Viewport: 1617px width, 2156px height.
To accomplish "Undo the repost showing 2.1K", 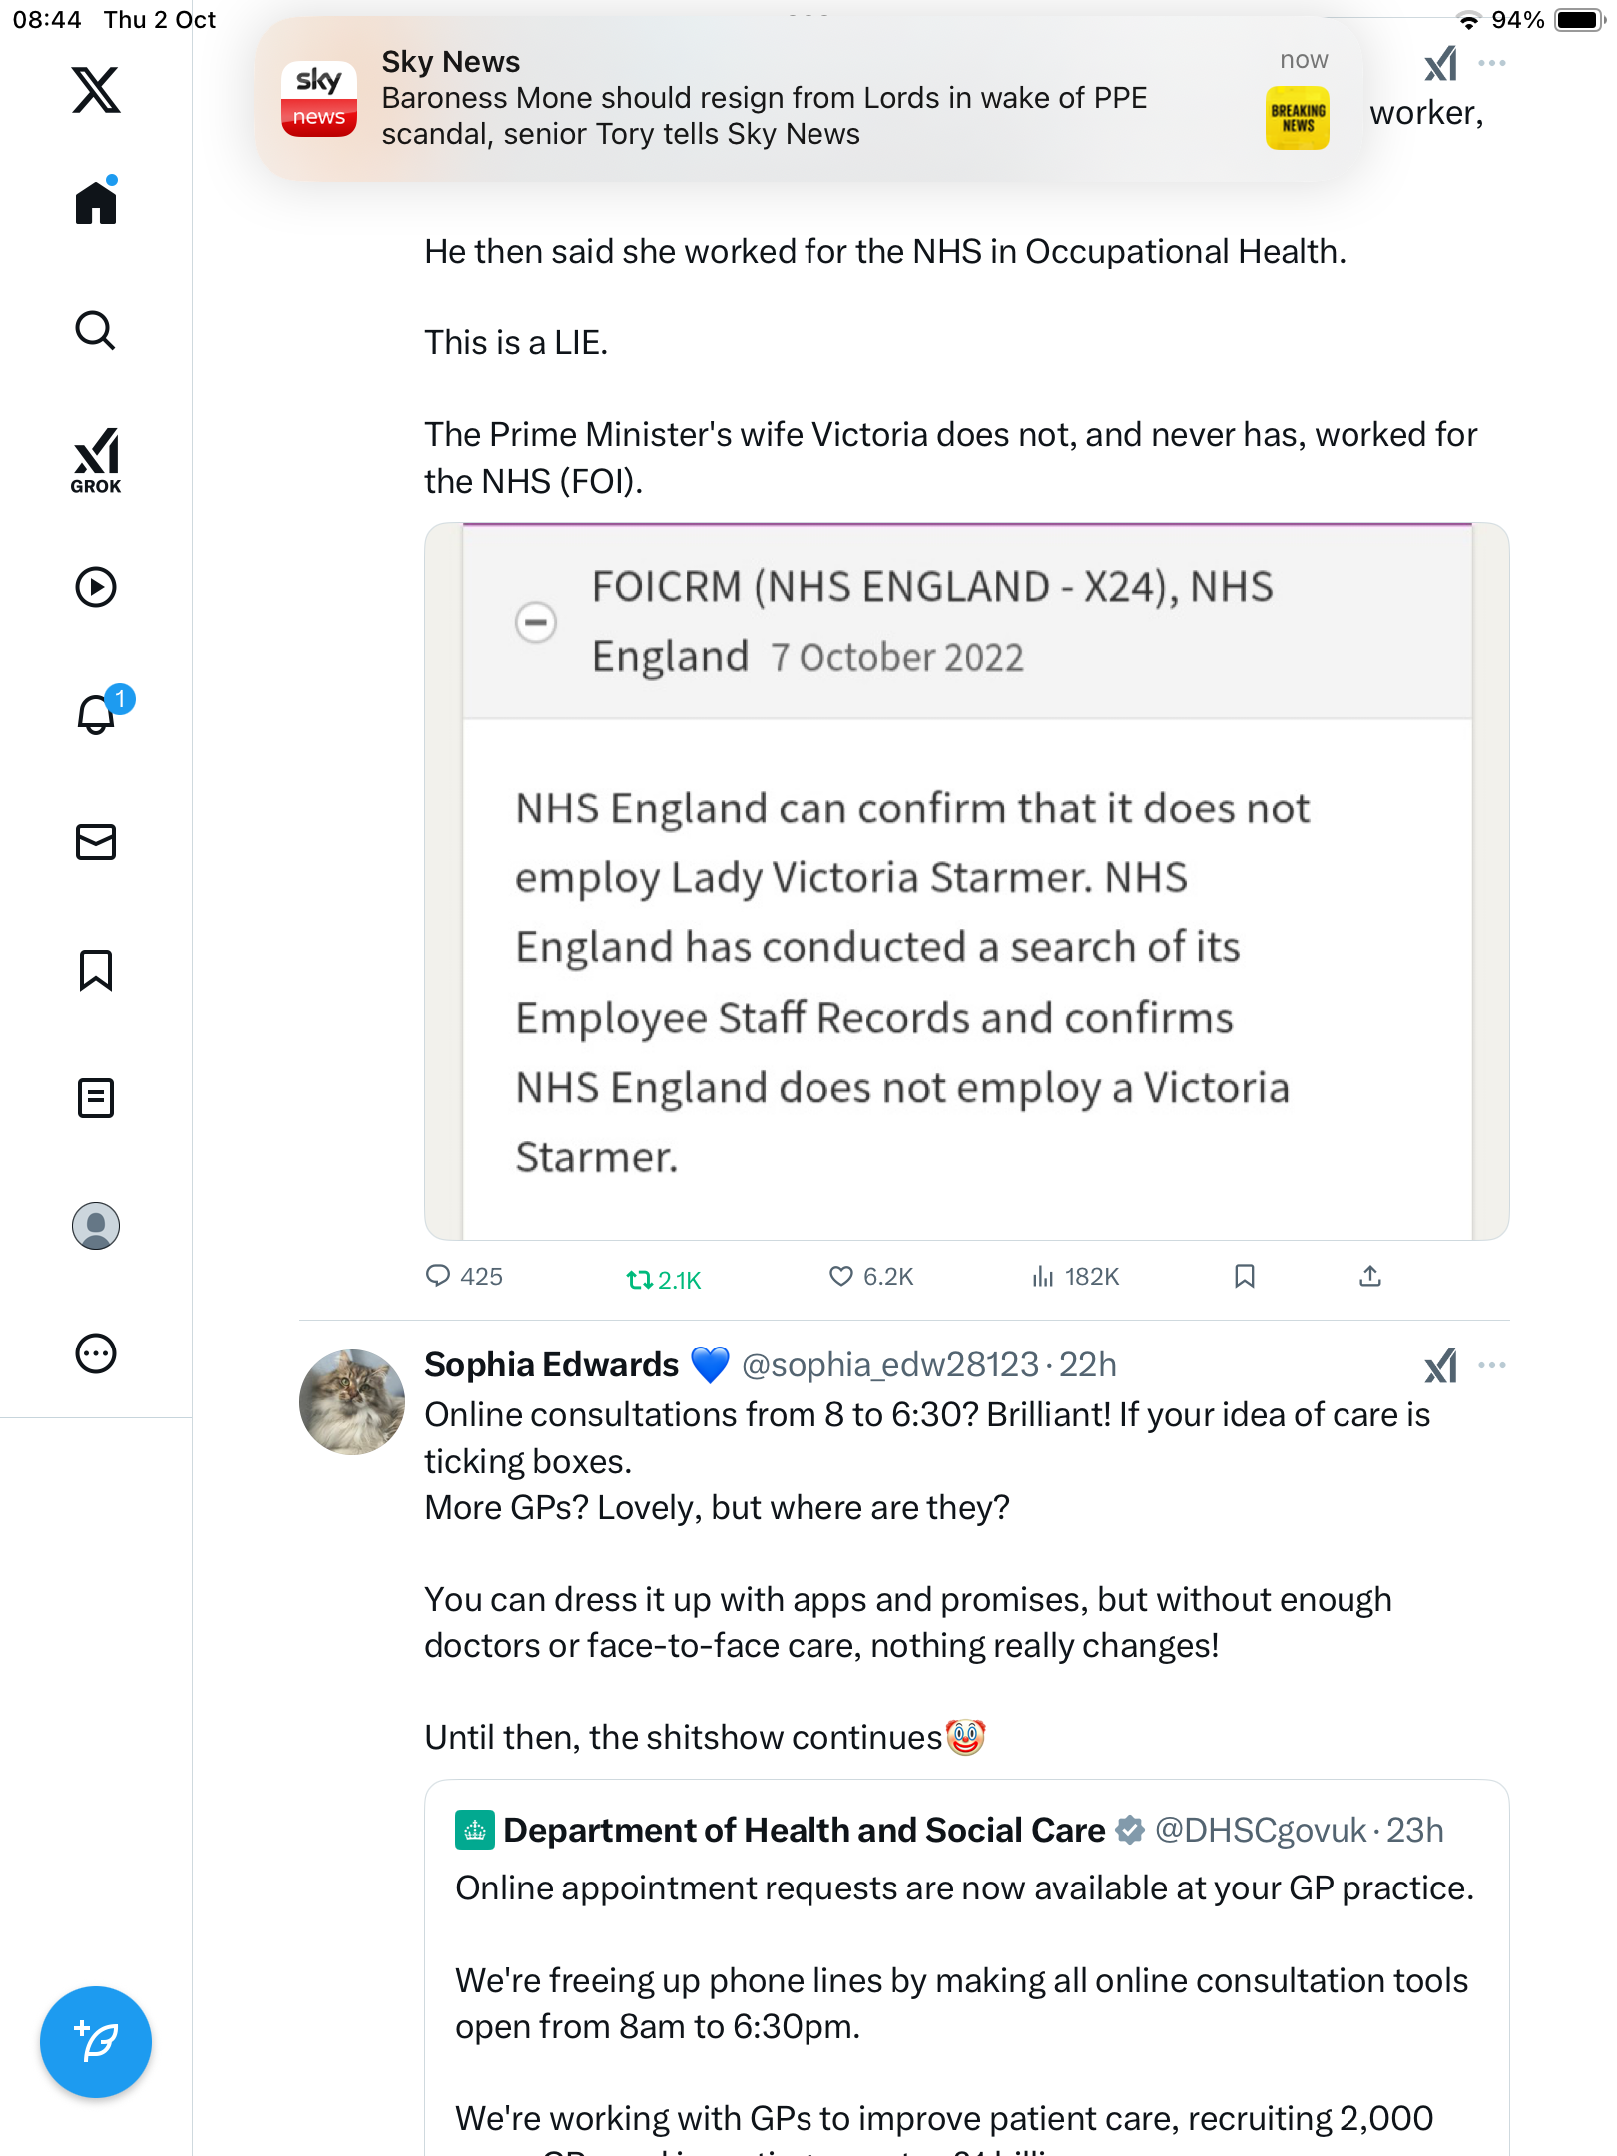I will [x=639, y=1279].
